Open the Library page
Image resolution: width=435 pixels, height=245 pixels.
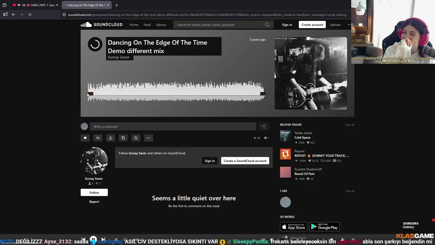(161, 24)
